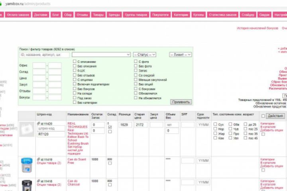Click the 'Действия' button
287x191 pixels.
coord(275,116)
